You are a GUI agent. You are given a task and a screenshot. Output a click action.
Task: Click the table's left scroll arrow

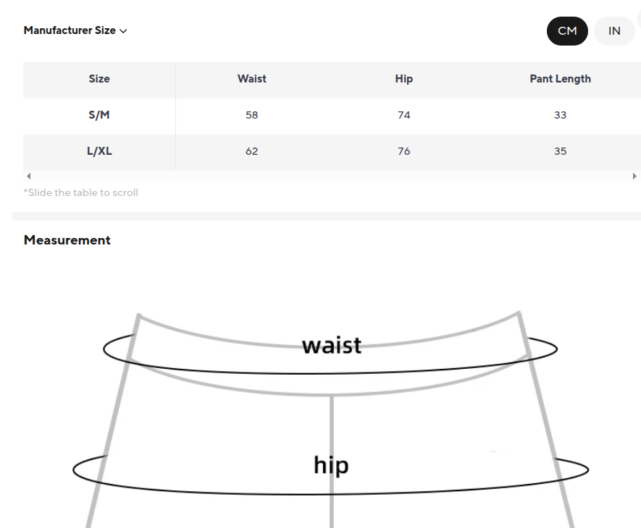coord(28,176)
